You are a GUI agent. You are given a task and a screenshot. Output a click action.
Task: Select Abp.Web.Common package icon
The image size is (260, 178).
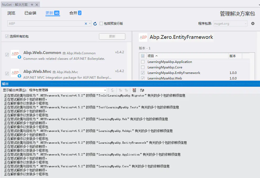tap(15, 54)
